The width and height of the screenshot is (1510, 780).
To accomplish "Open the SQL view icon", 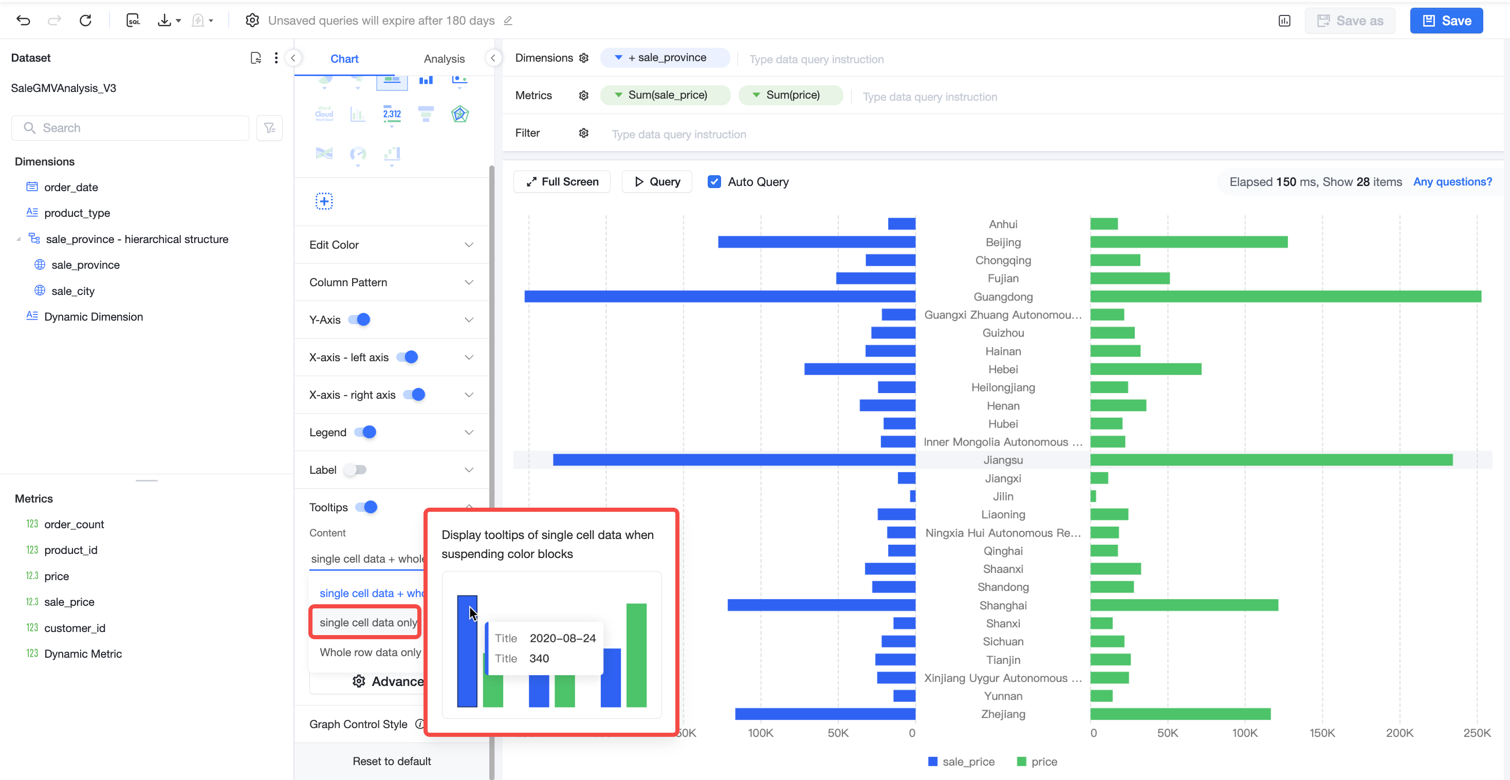I will click(133, 21).
